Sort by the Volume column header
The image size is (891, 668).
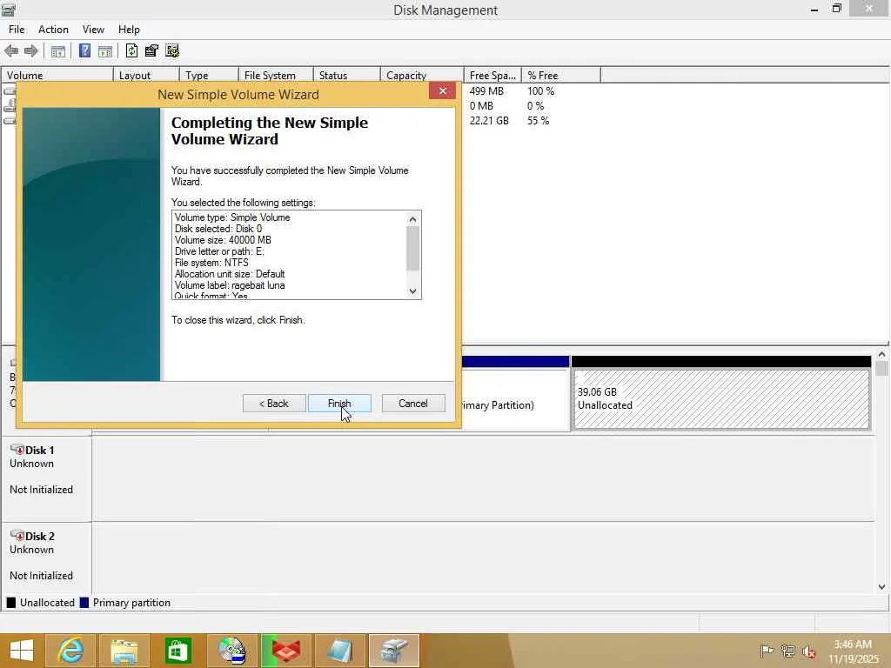point(57,75)
